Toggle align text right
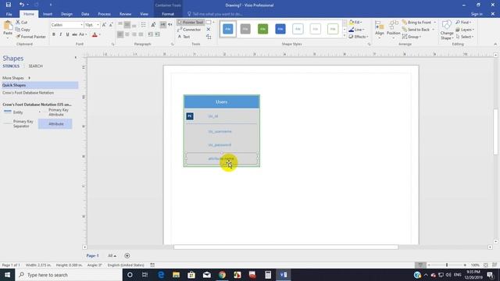500x281 pixels. point(134,34)
